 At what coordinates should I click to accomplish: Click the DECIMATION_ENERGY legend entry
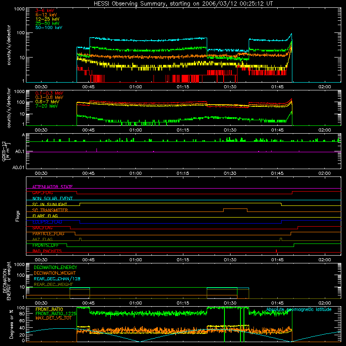[55, 267]
